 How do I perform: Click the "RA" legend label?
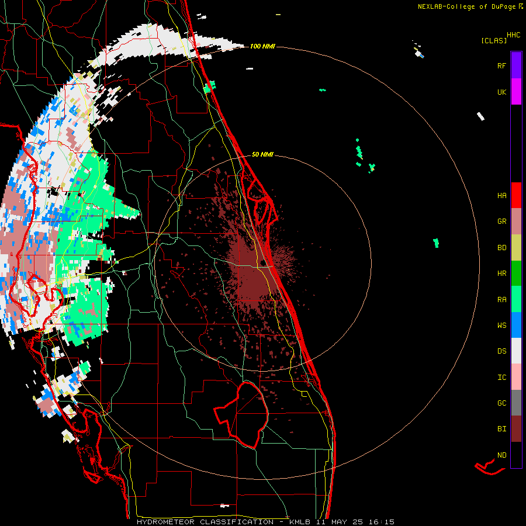(501, 299)
